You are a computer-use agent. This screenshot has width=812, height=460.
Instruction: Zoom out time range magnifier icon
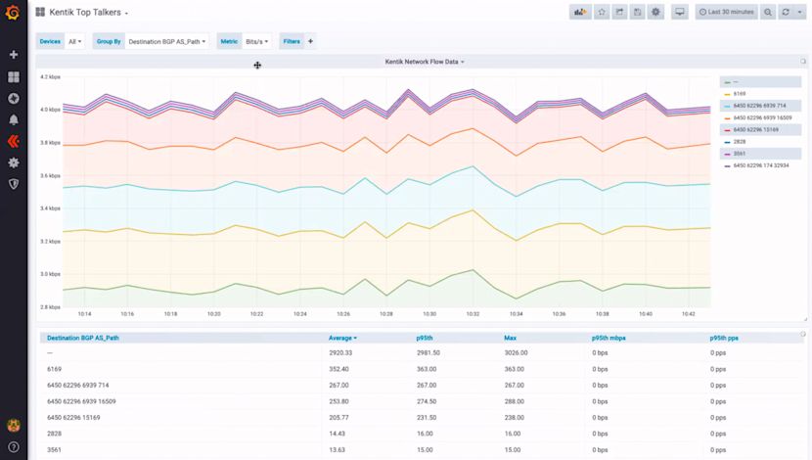tap(768, 12)
